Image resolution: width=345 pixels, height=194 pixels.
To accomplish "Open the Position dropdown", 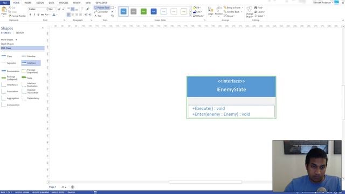I will pos(219,12).
